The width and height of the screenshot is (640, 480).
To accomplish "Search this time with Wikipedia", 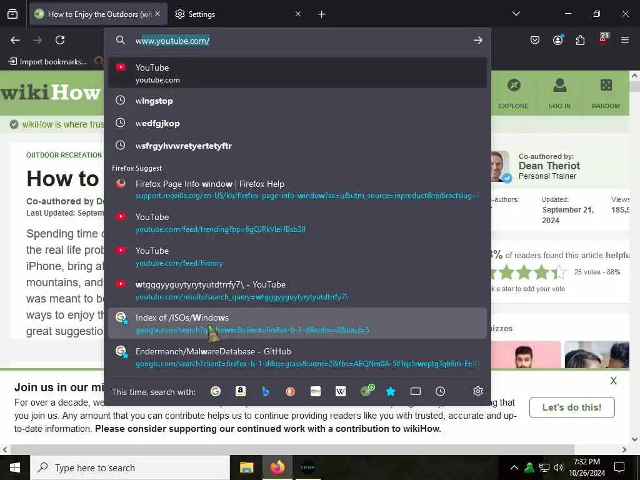I will click(341, 391).
